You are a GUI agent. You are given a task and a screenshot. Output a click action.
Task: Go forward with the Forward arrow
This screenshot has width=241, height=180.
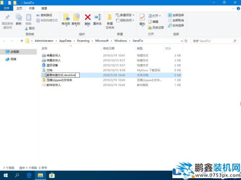pyautogui.click(x=12, y=41)
